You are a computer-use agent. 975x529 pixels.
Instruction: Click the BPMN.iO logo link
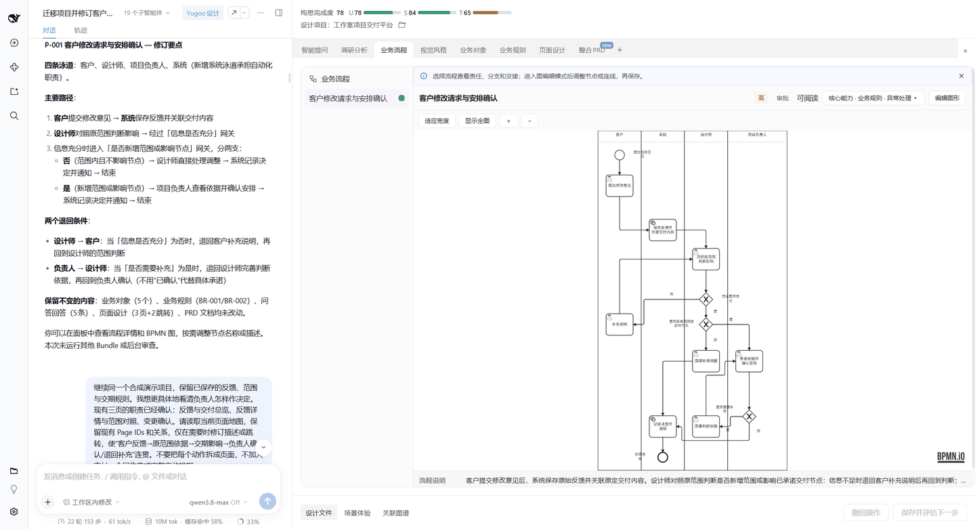(x=951, y=457)
